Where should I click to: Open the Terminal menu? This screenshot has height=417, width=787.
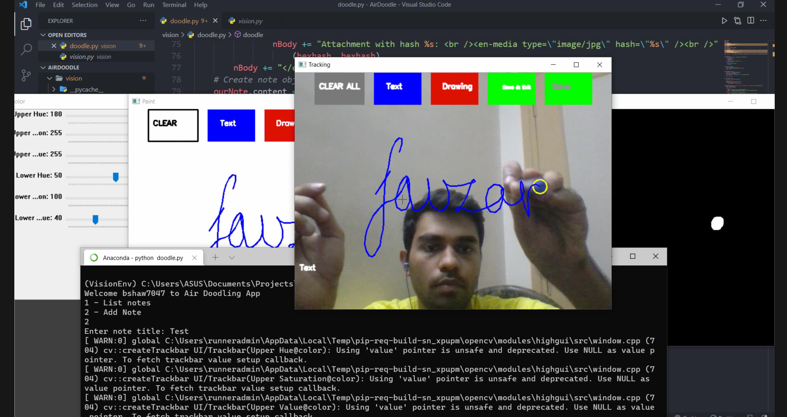(174, 5)
